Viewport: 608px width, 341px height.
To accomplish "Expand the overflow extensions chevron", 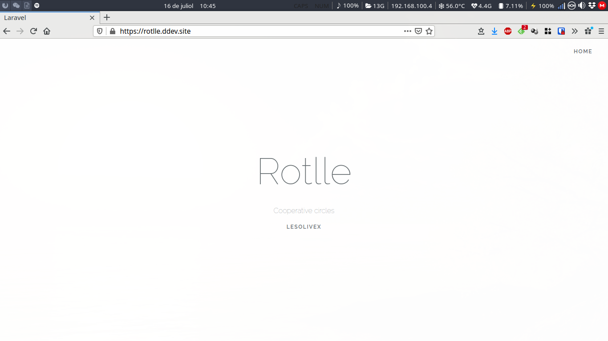I will (575, 31).
